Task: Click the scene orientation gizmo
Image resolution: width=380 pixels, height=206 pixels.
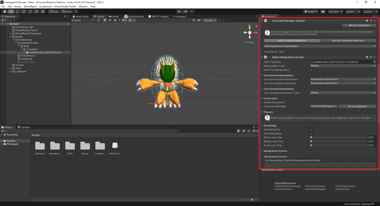Action: coord(250,33)
